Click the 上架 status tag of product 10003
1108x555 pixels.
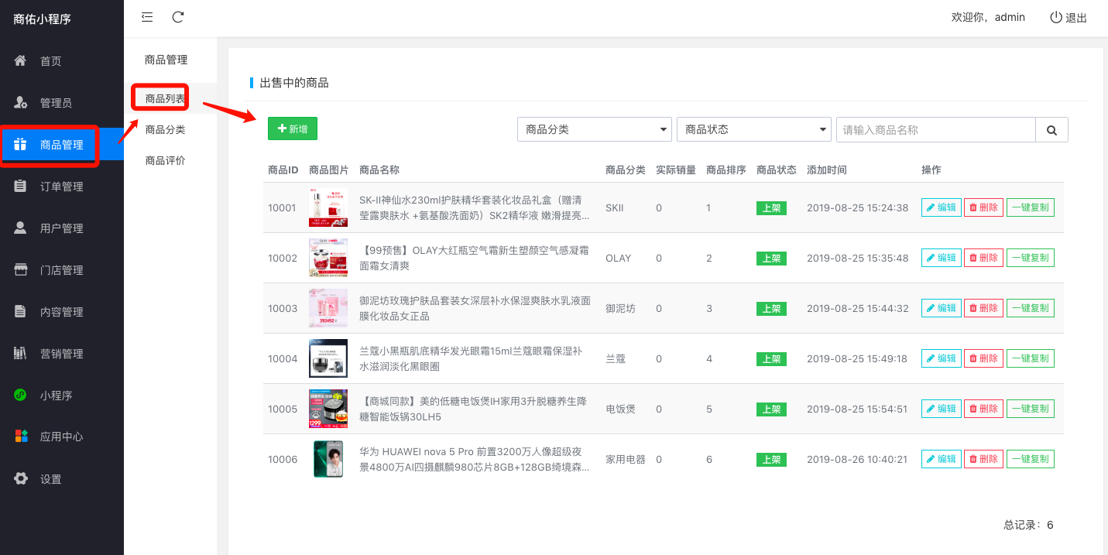(x=771, y=309)
